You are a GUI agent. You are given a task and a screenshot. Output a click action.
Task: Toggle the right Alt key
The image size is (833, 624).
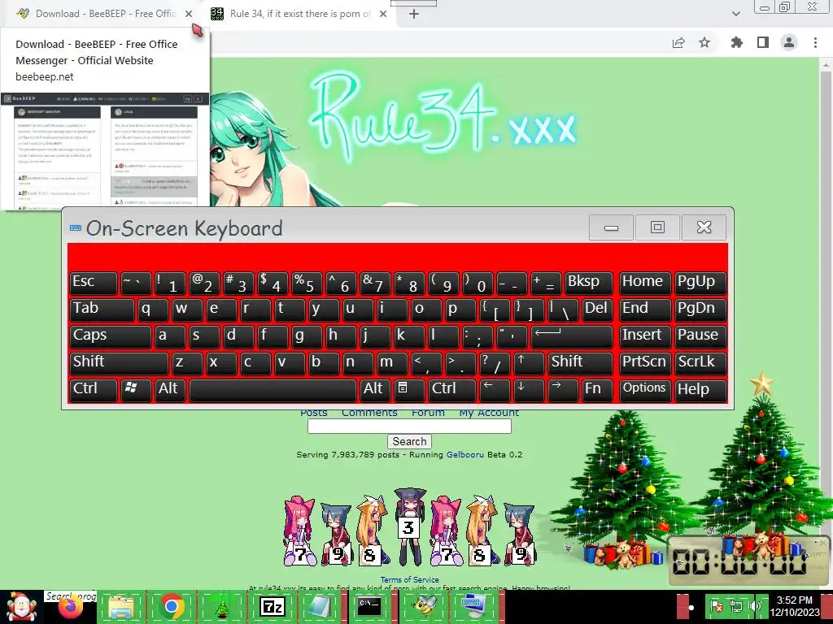(x=375, y=389)
